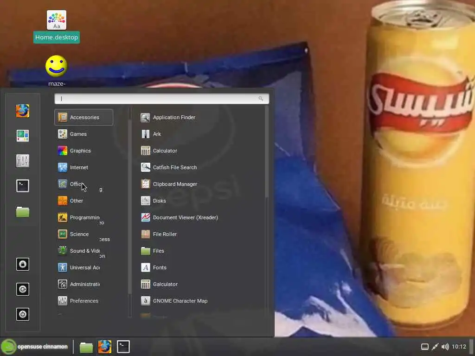Viewport: 475px width, 356px height.
Task: Open System Settings mixer icon in sidebar
Action: coord(23,161)
